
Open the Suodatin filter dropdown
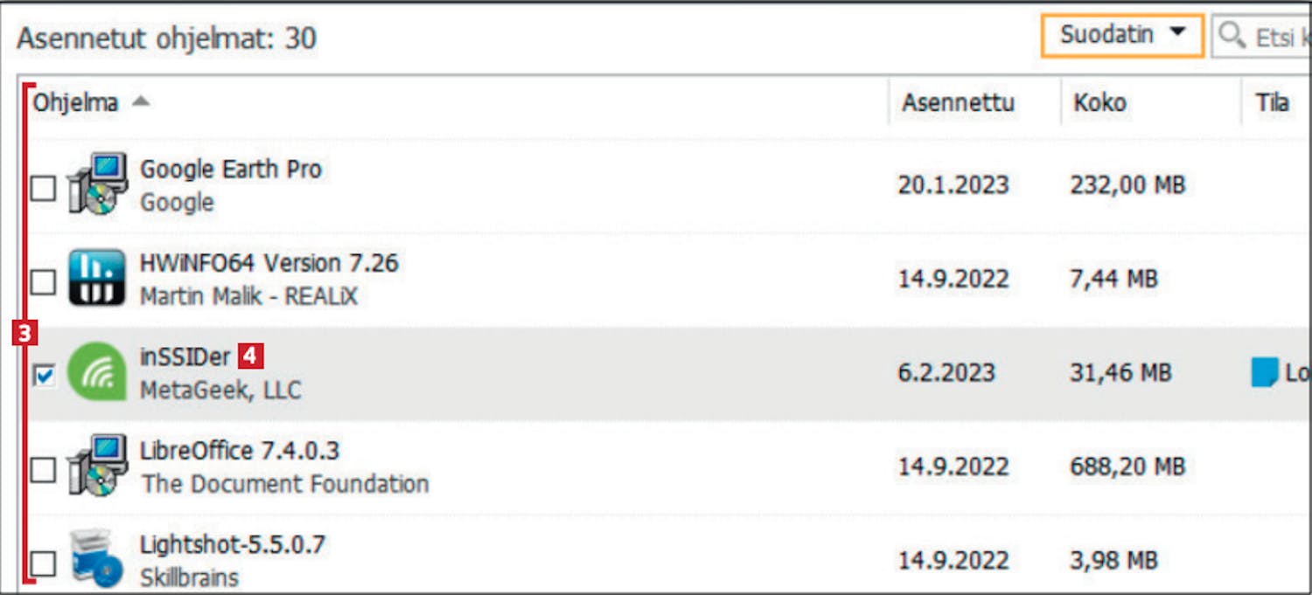pos(1121,36)
